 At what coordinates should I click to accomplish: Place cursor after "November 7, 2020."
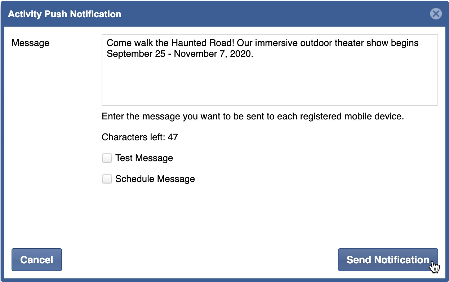tap(254, 54)
